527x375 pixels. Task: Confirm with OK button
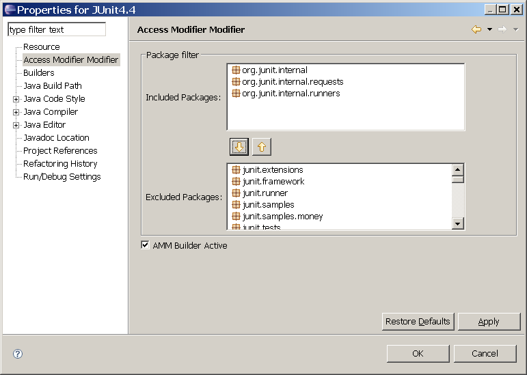[418, 354]
